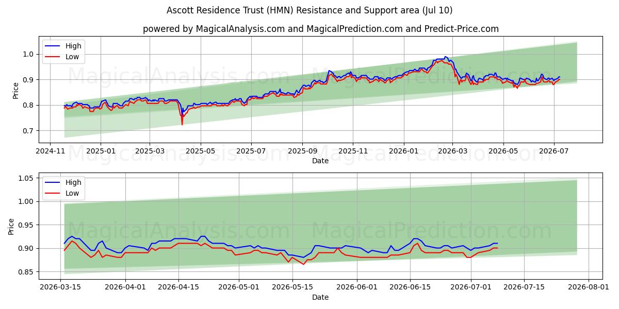The height and width of the screenshot is (309, 619).
Task: Click bottom chart x-axis label '2026-07-01'
Action: click(x=471, y=288)
